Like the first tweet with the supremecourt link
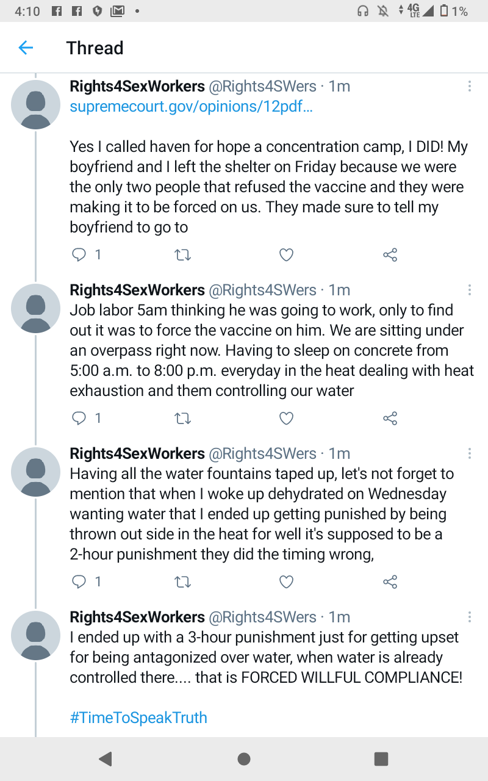The width and height of the screenshot is (488, 781). (x=286, y=255)
